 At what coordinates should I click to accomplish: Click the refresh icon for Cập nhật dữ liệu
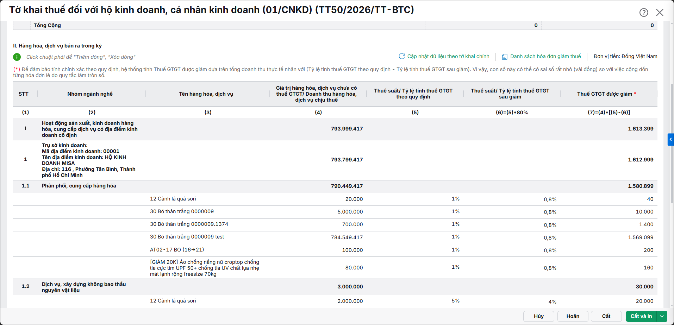click(402, 56)
